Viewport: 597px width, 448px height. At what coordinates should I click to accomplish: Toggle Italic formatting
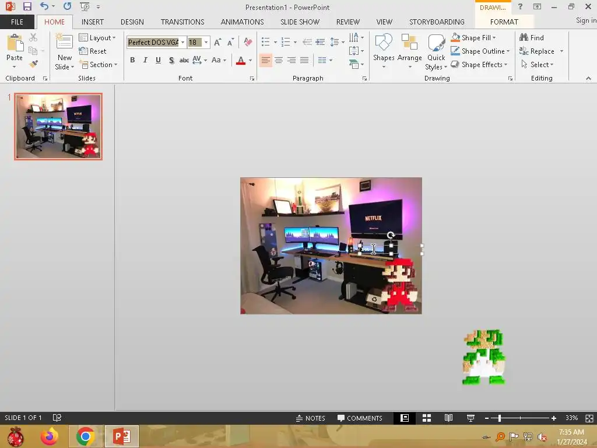tap(145, 60)
